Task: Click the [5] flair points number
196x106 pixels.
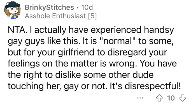Action: [x=92, y=16]
